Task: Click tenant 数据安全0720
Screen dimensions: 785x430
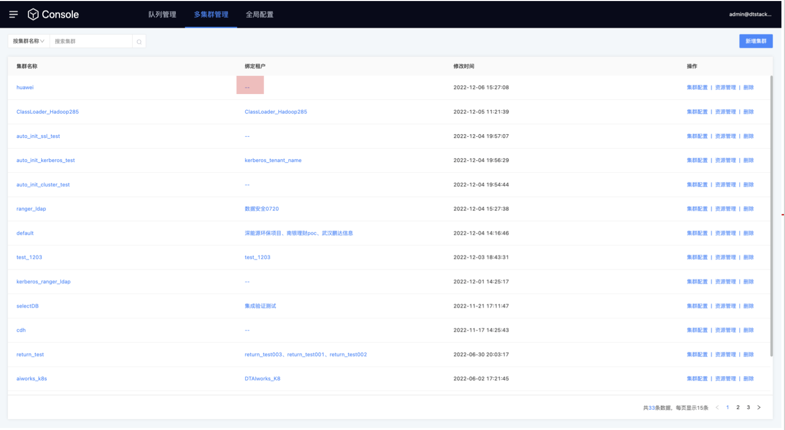Action: (x=262, y=209)
